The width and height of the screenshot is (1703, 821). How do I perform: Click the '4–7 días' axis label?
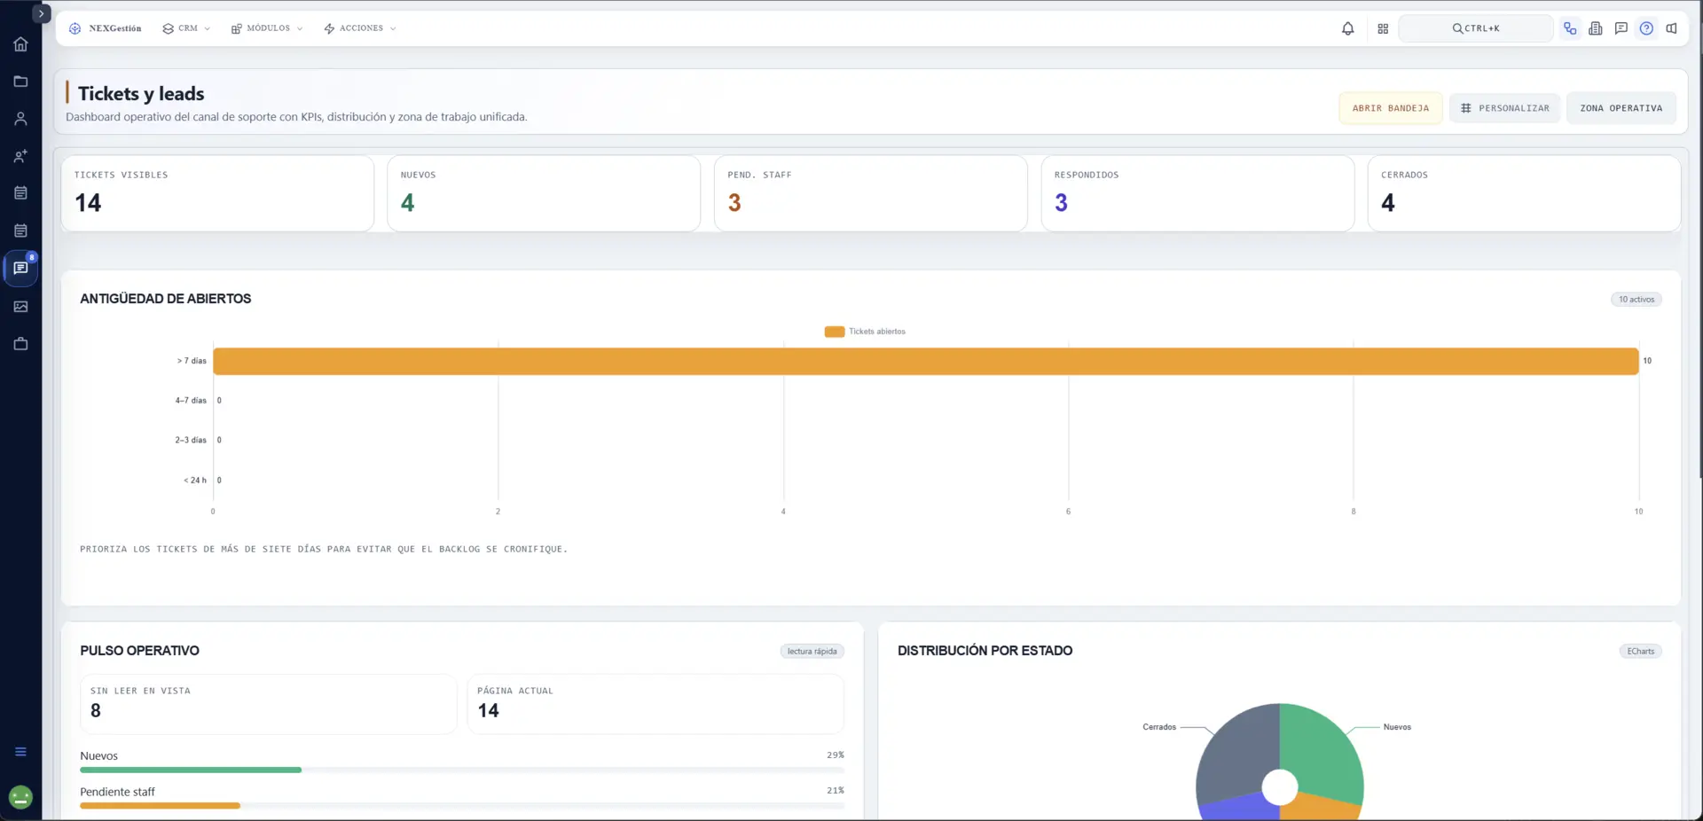tap(190, 401)
